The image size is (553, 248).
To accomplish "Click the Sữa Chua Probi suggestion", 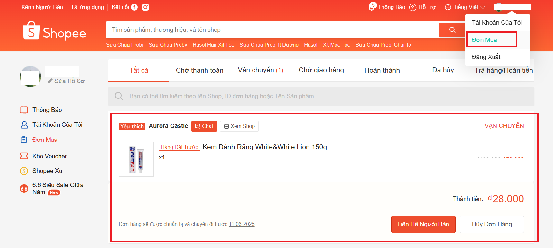I will point(125,45).
